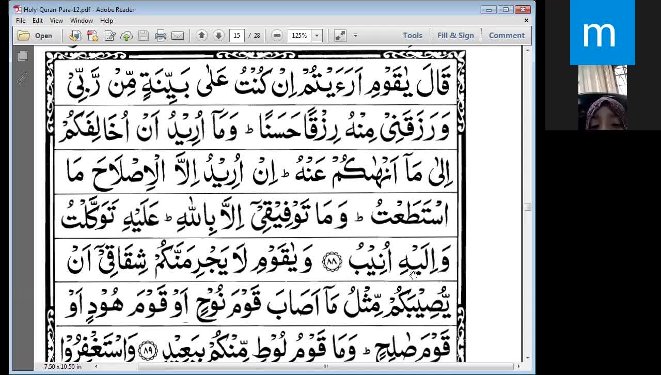Image resolution: width=661 pixels, height=375 pixels.
Task: Click the blue 'm' logo tile
Action: pos(602,33)
